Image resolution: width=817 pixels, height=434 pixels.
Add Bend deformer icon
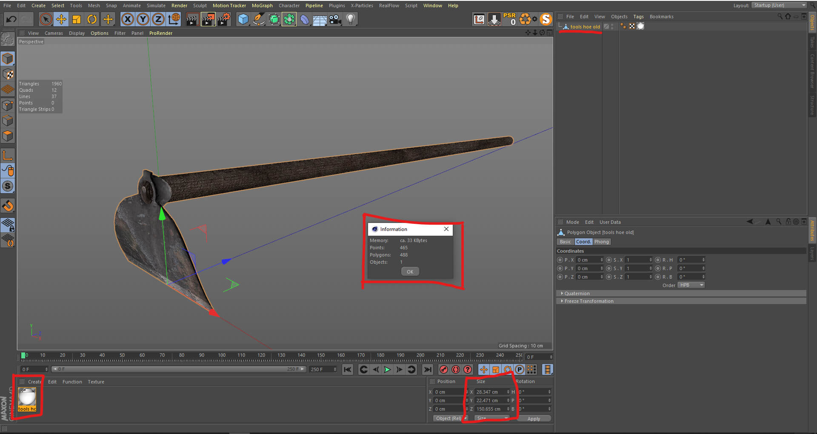coord(305,19)
